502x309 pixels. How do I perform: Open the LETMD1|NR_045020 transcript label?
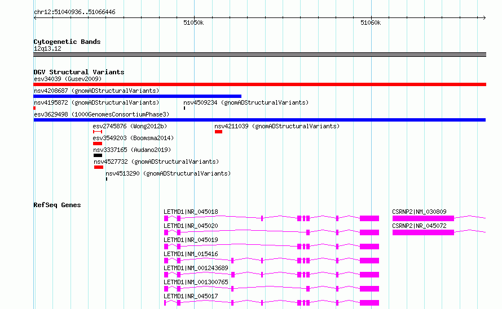(x=191, y=226)
